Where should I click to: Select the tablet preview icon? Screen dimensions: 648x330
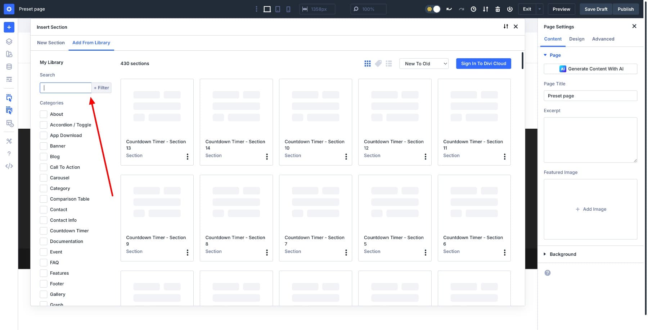(x=278, y=9)
